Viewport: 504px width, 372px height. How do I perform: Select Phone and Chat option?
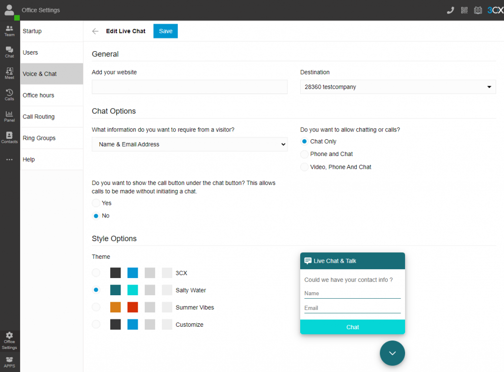(304, 154)
